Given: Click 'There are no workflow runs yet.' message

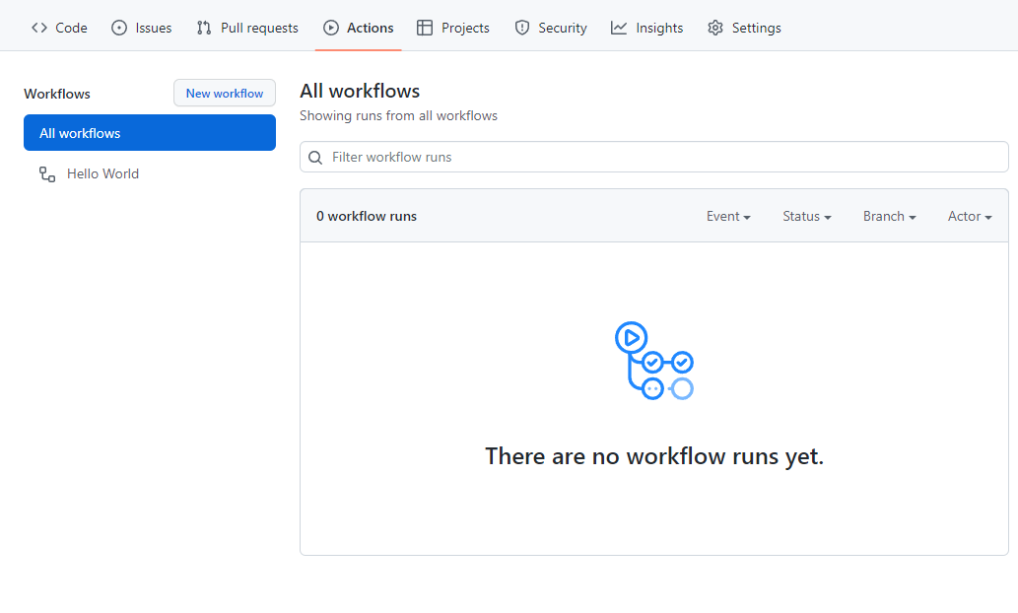Looking at the screenshot, I should point(654,456).
